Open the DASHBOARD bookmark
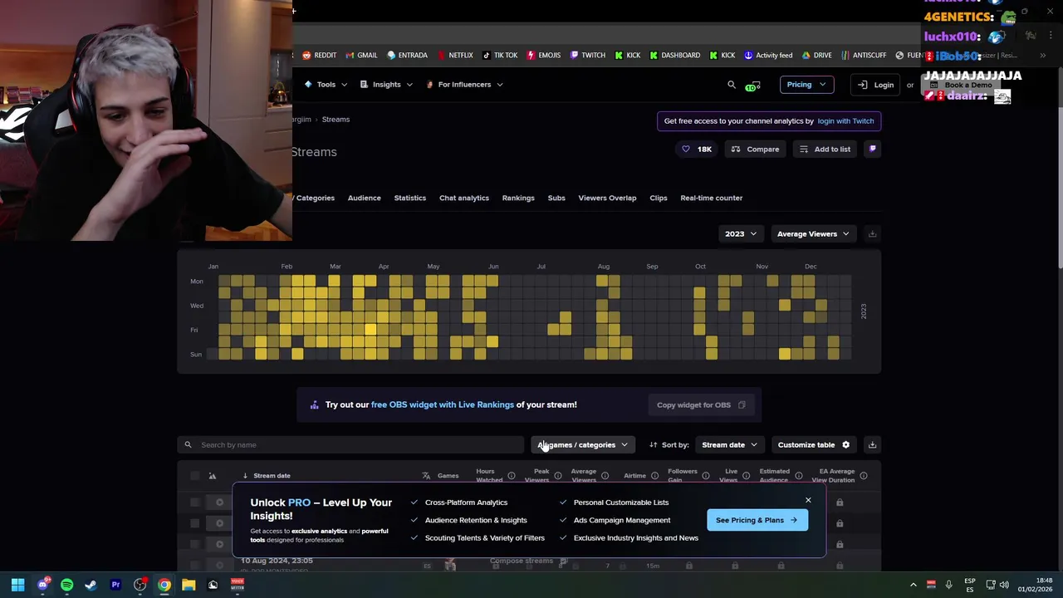This screenshot has width=1063, height=598. 674,56
